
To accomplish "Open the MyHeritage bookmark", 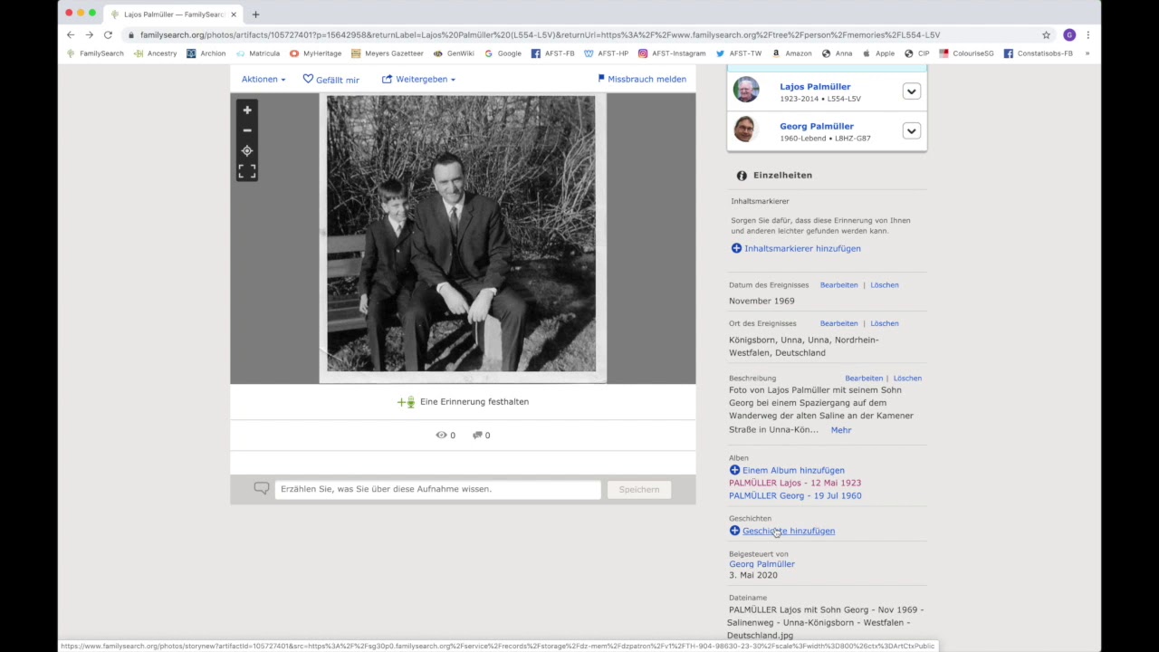I will pyautogui.click(x=315, y=53).
